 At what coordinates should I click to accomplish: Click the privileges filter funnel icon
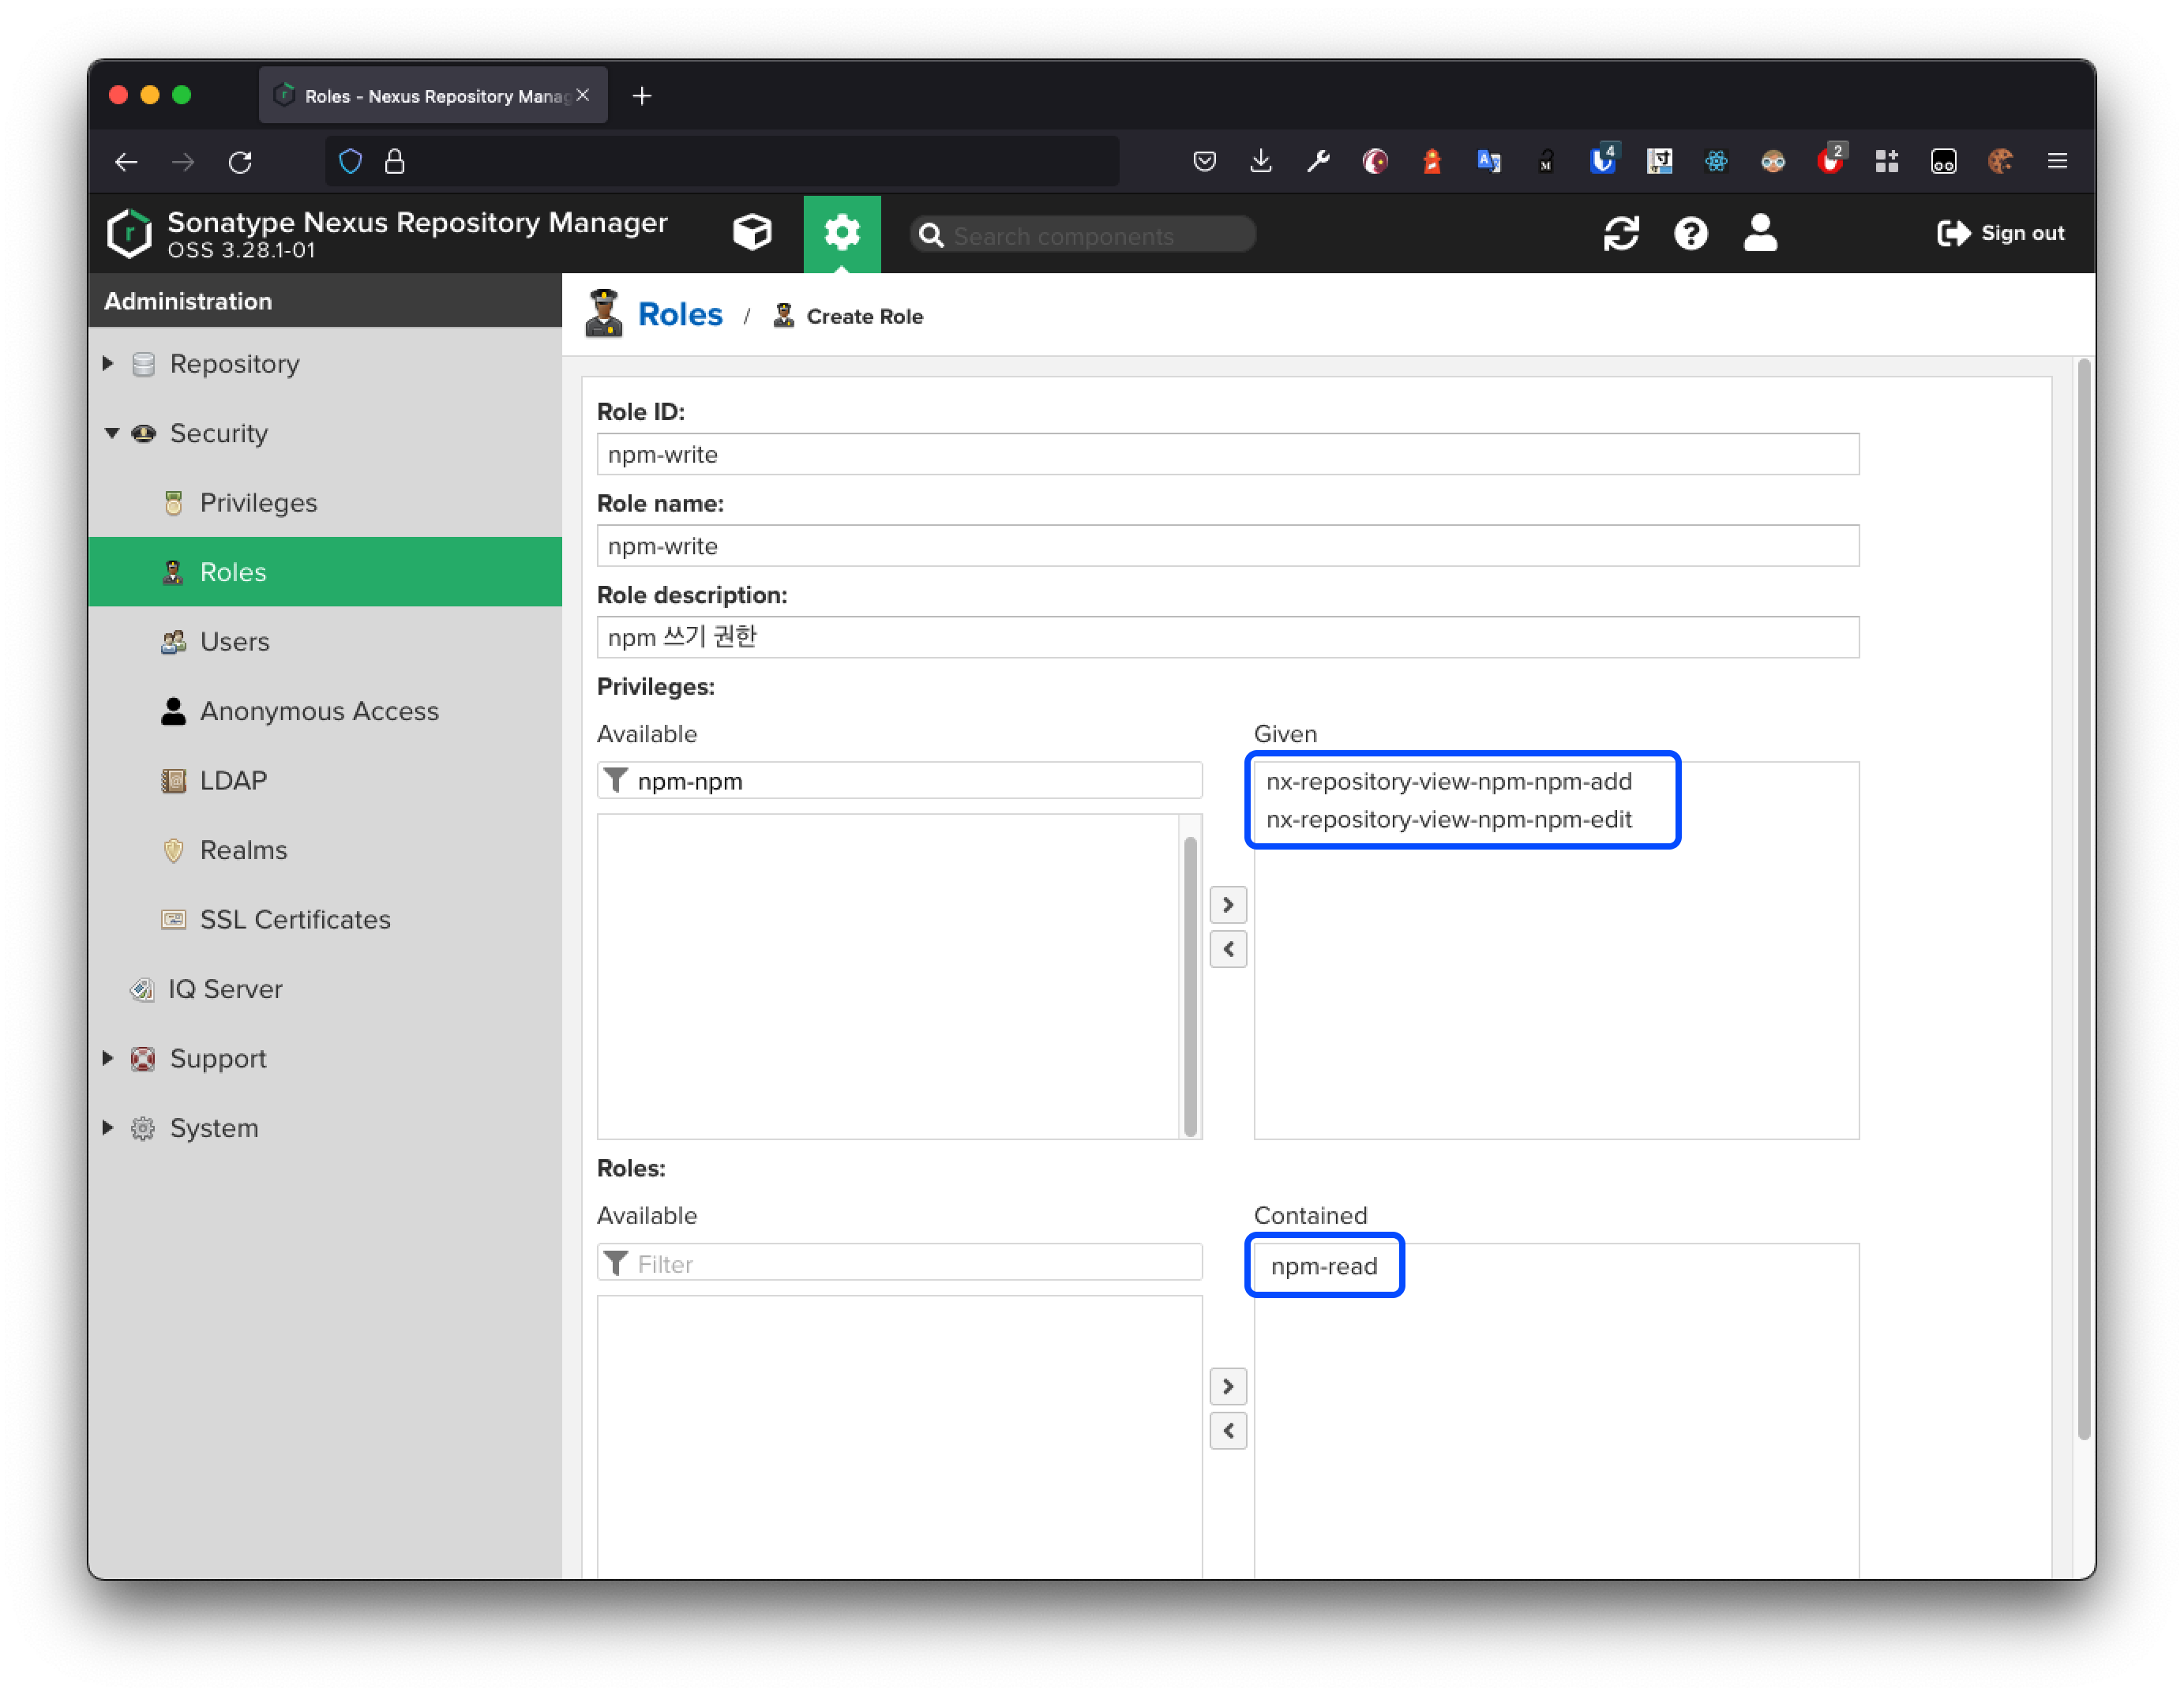[616, 780]
